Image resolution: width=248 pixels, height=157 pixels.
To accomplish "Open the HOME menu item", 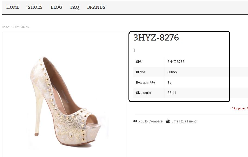I will coord(13,7).
